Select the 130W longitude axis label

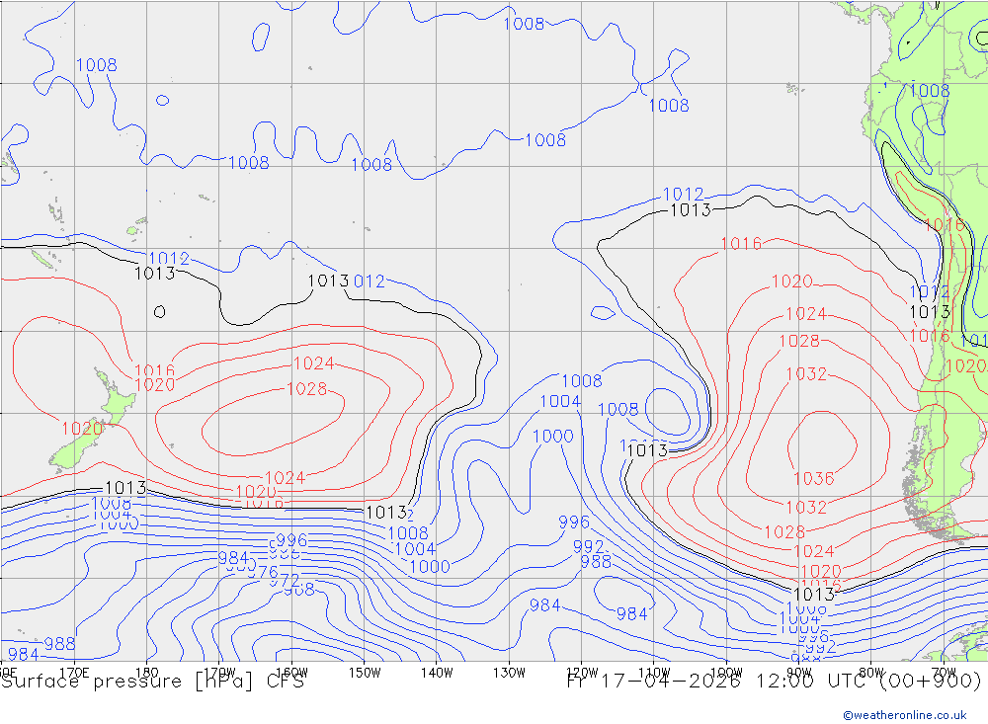(509, 673)
